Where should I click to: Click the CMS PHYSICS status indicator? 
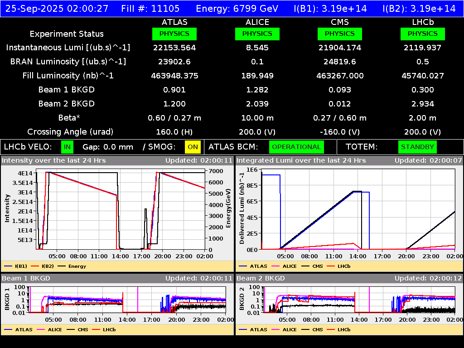[x=340, y=34]
